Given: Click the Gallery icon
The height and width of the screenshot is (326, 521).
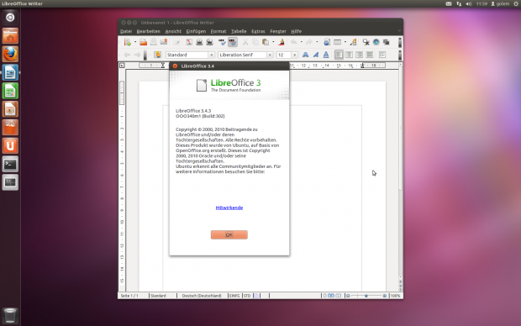Looking at the screenshot, I should click(386, 42).
